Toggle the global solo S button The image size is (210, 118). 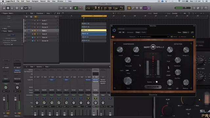pos(35,17)
